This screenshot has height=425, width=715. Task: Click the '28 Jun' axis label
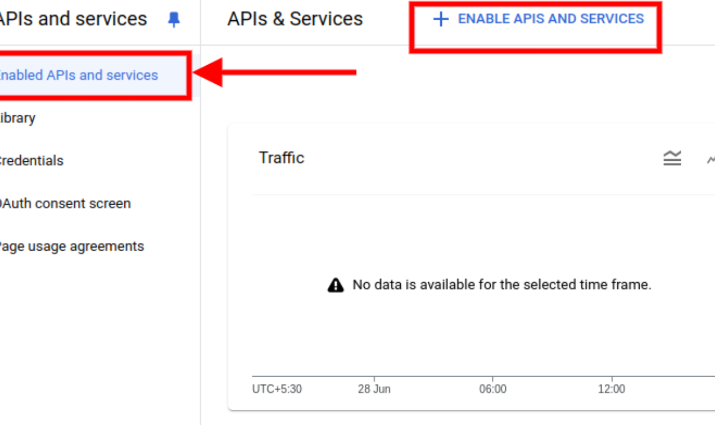tap(374, 389)
